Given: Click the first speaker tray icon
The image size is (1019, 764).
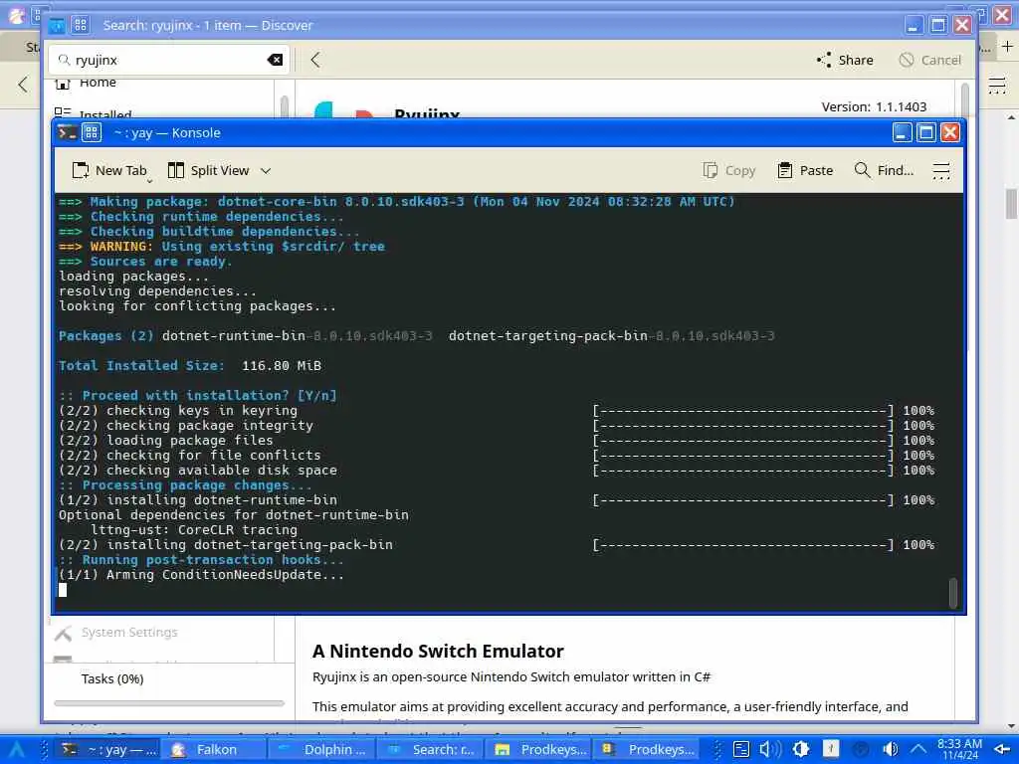Looking at the screenshot, I should (x=770, y=749).
